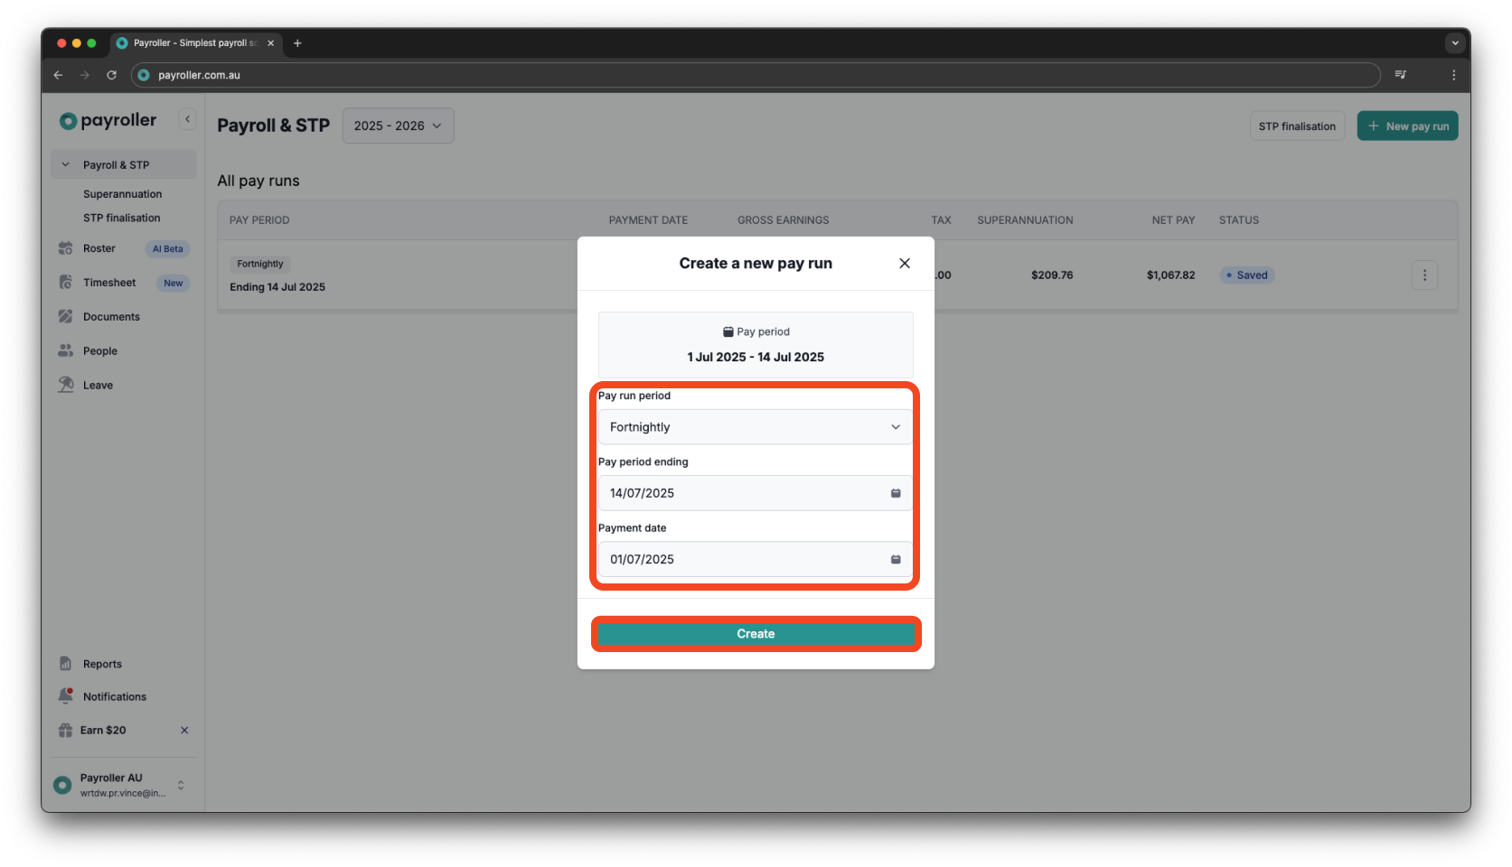Click the People sidebar icon
1512x867 pixels.
pyautogui.click(x=66, y=350)
